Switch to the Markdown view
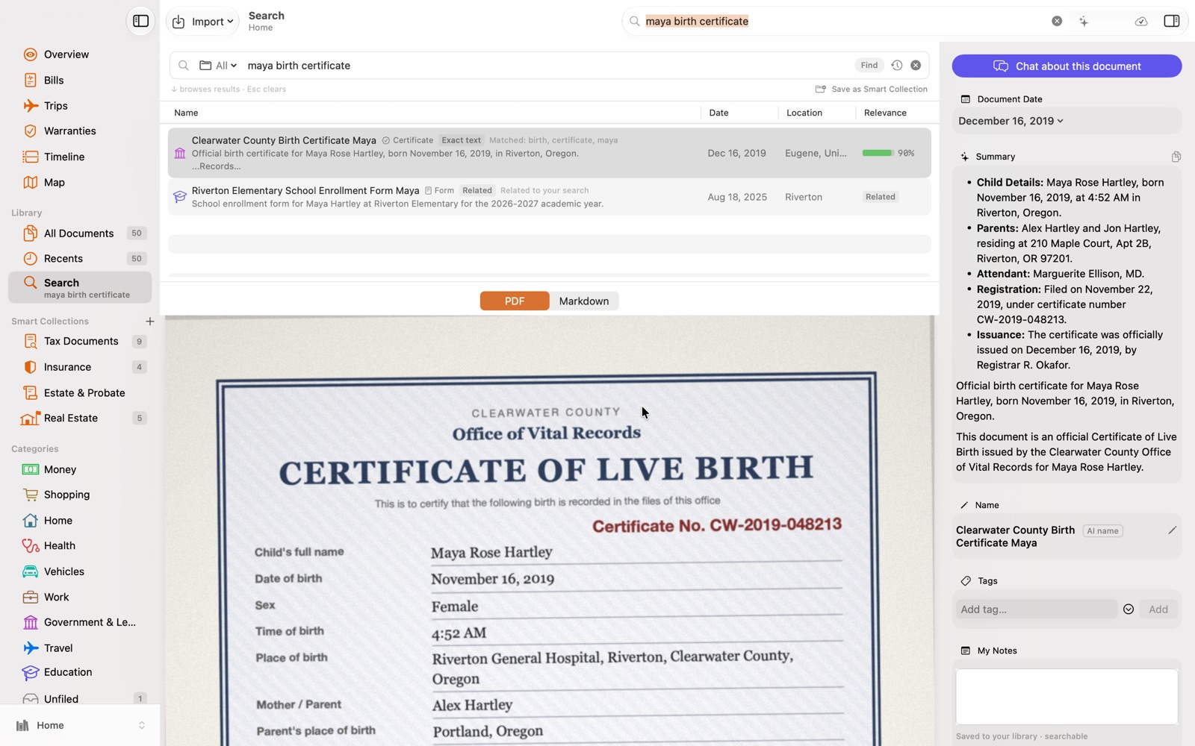This screenshot has width=1195, height=746. click(x=584, y=301)
